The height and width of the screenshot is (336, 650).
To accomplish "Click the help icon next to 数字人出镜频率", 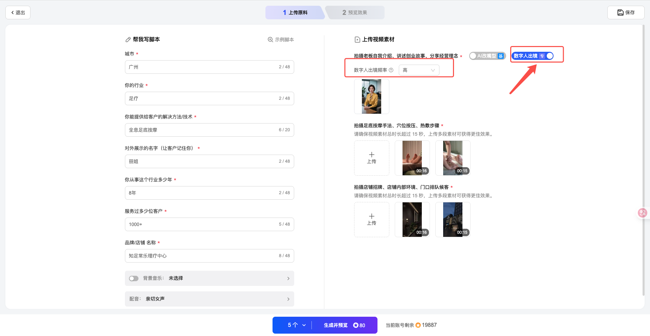I will pyautogui.click(x=391, y=70).
